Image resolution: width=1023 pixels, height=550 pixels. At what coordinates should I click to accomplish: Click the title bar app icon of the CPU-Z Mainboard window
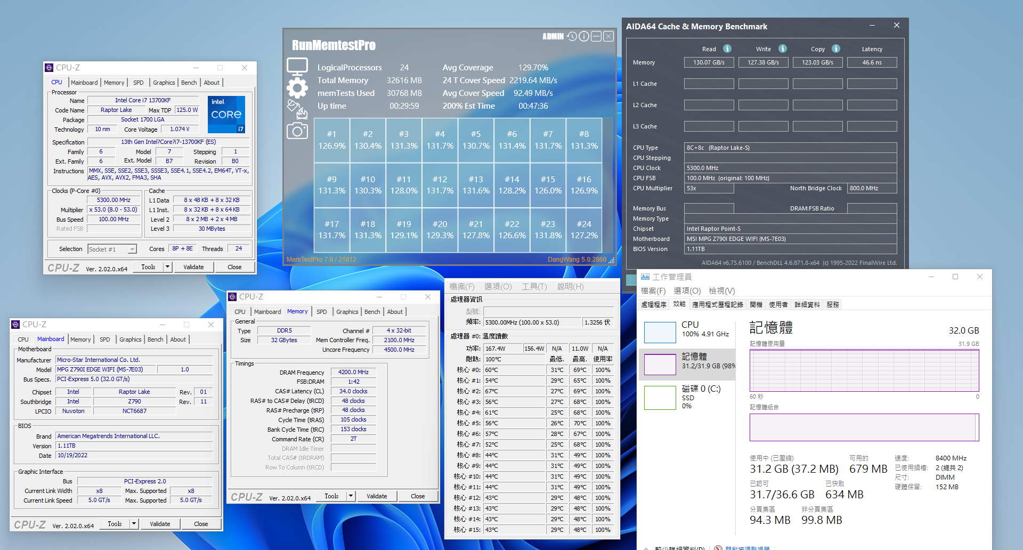click(16, 325)
